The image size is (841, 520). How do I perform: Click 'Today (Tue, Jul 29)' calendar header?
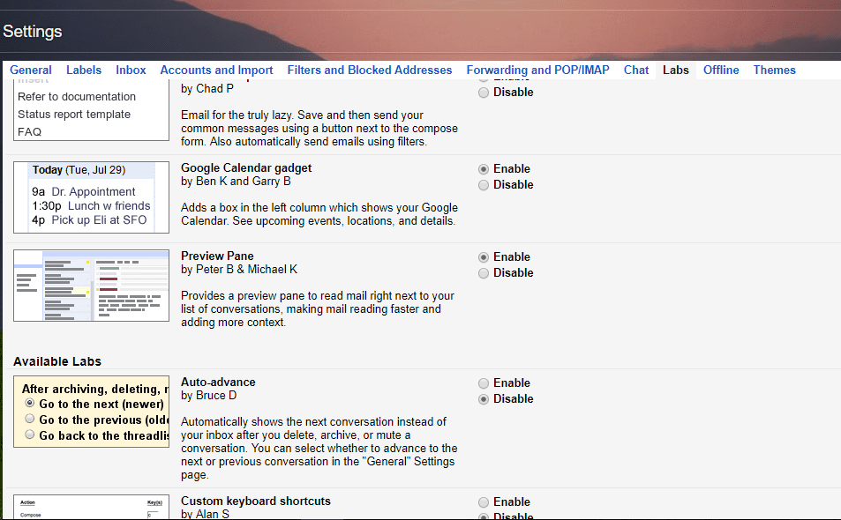[x=79, y=170]
